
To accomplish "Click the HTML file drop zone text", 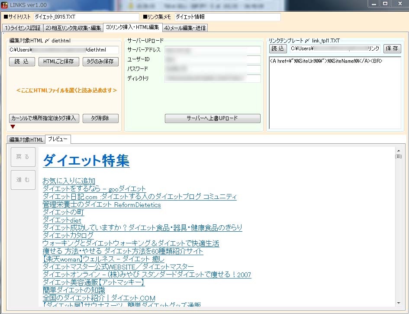I will click(x=67, y=91).
